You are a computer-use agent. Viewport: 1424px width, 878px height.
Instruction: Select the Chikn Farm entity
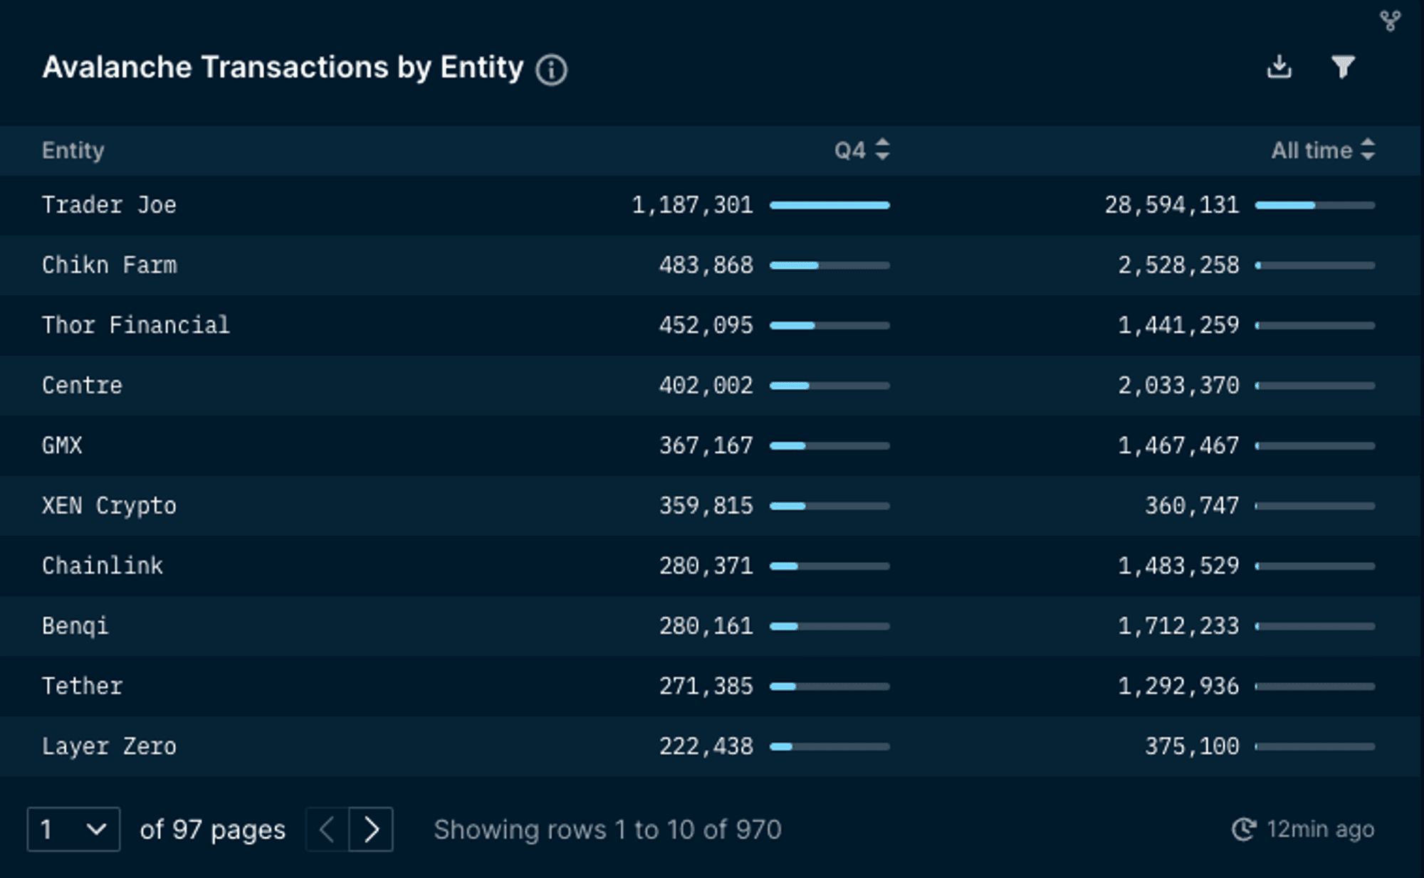[109, 265]
